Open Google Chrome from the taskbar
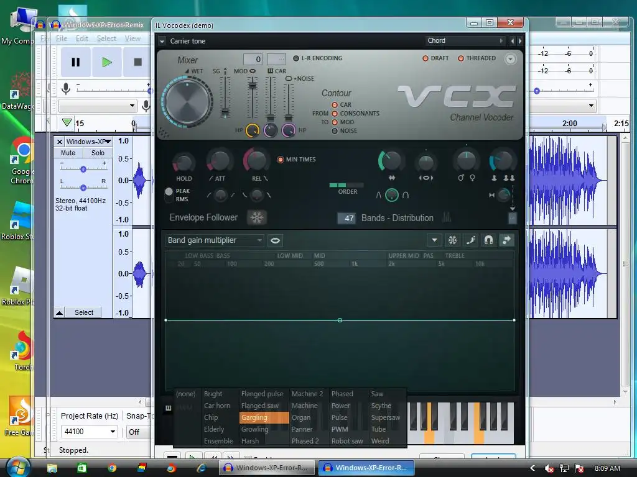 coord(112,468)
